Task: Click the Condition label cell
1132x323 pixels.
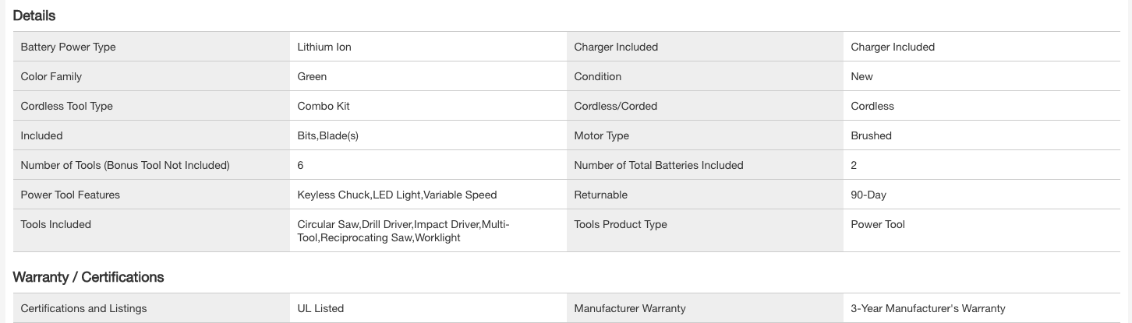Action: point(597,76)
